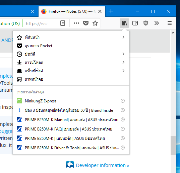Show more tools overflow chevron
The height and width of the screenshot is (173, 180).
point(157,23)
